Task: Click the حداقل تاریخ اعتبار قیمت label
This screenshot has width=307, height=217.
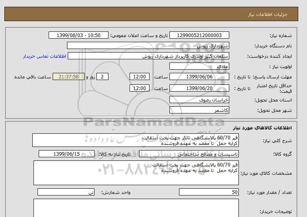Action: tap(274, 88)
